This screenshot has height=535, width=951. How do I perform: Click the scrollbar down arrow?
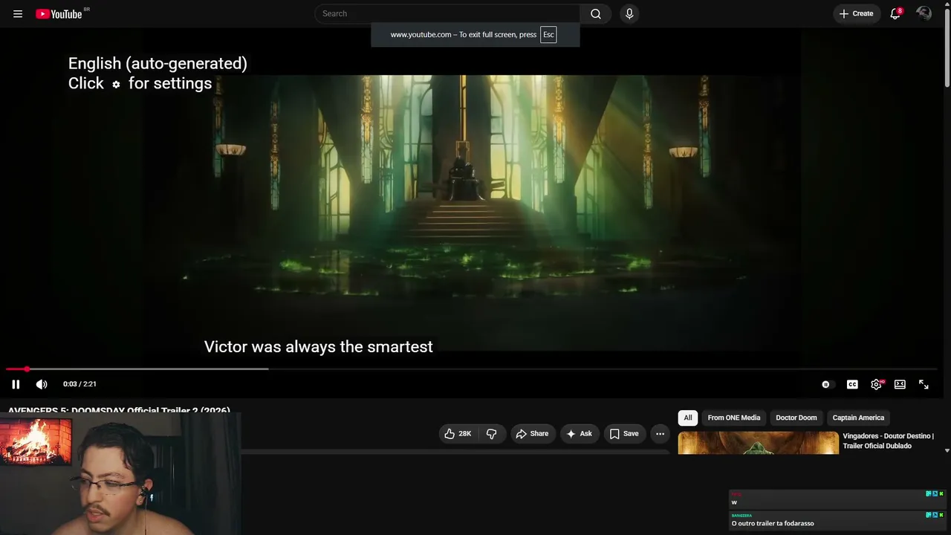tap(947, 450)
